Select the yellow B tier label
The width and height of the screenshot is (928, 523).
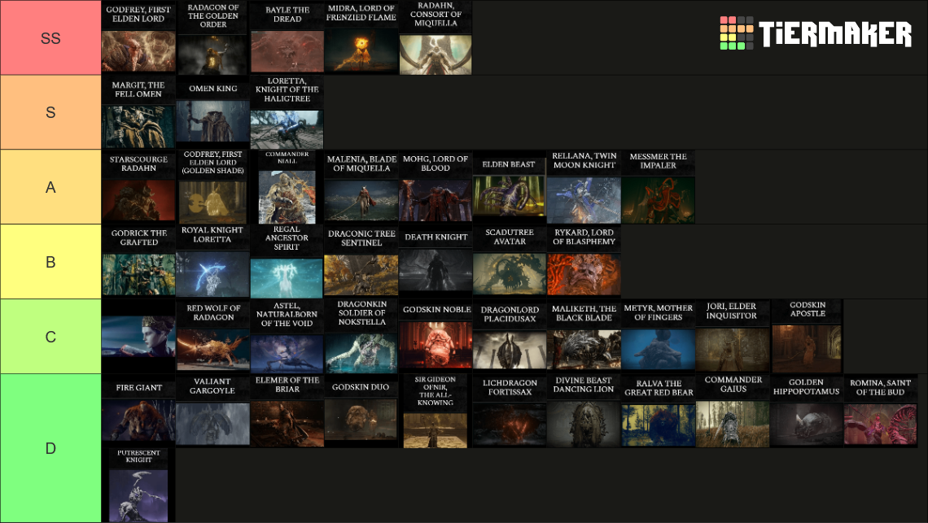pyautogui.click(x=50, y=262)
